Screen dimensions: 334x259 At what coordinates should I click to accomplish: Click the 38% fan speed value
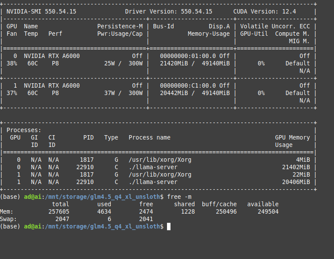click(12, 64)
